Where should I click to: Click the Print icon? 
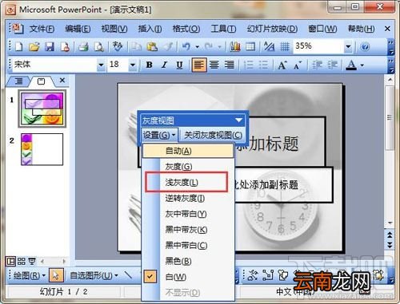coord(83,47)
